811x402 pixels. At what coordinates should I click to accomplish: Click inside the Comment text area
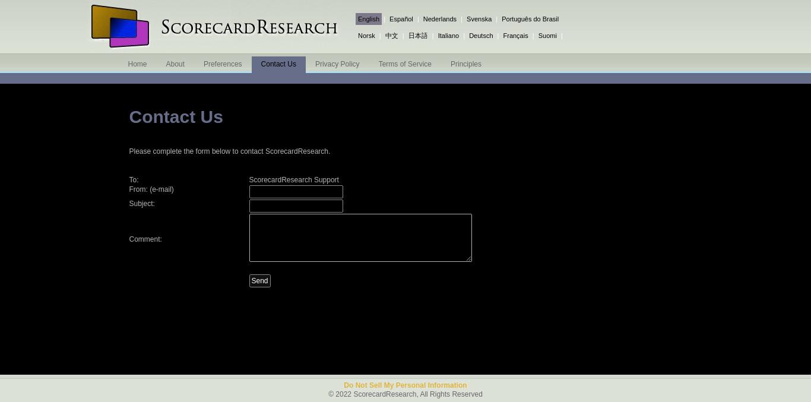[360, 238]
